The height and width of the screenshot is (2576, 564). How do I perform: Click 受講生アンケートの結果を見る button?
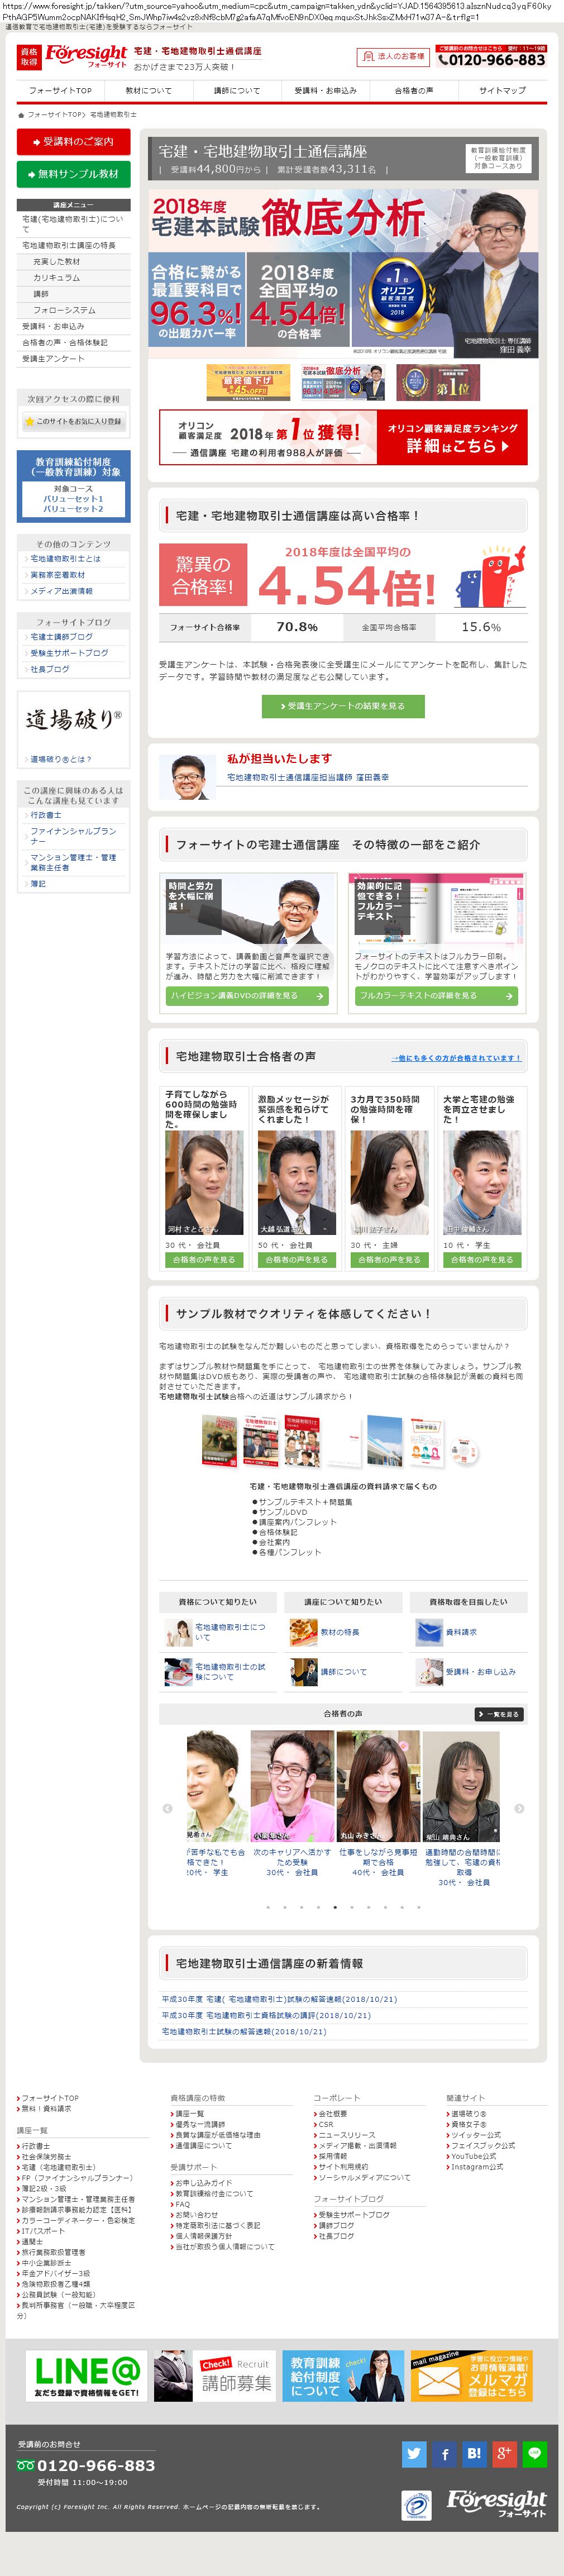click(343, 706)
